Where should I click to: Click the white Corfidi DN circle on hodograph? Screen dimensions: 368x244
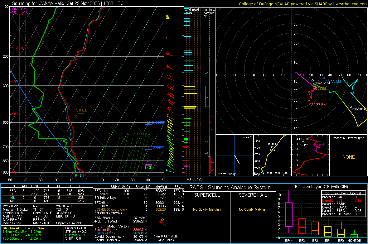coord(351,107)
